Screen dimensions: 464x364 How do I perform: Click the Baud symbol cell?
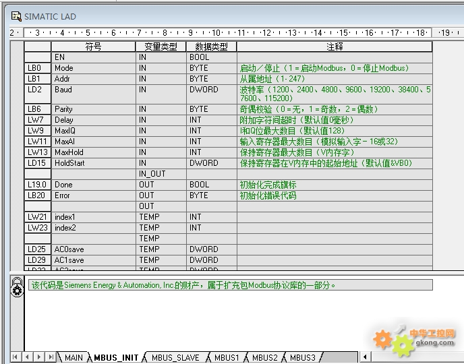click(93, 94)
